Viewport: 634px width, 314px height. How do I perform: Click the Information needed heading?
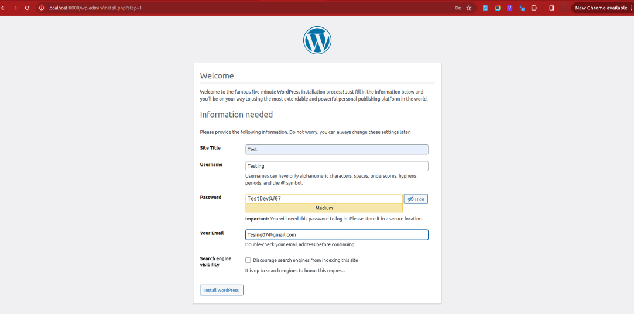(237, 115)
